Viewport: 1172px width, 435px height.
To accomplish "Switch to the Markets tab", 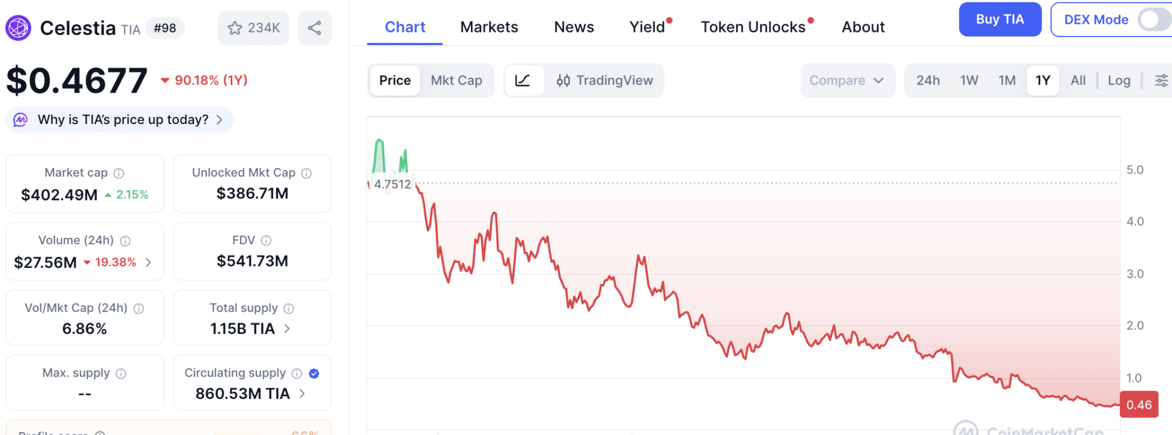I will point(489,27).
